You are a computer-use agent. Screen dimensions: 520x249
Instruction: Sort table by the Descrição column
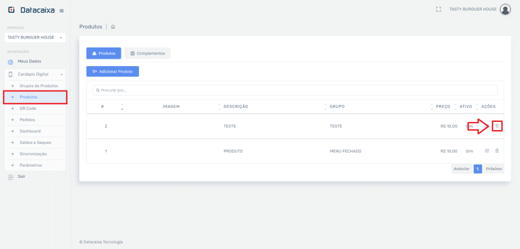click(x=236, y=107)
